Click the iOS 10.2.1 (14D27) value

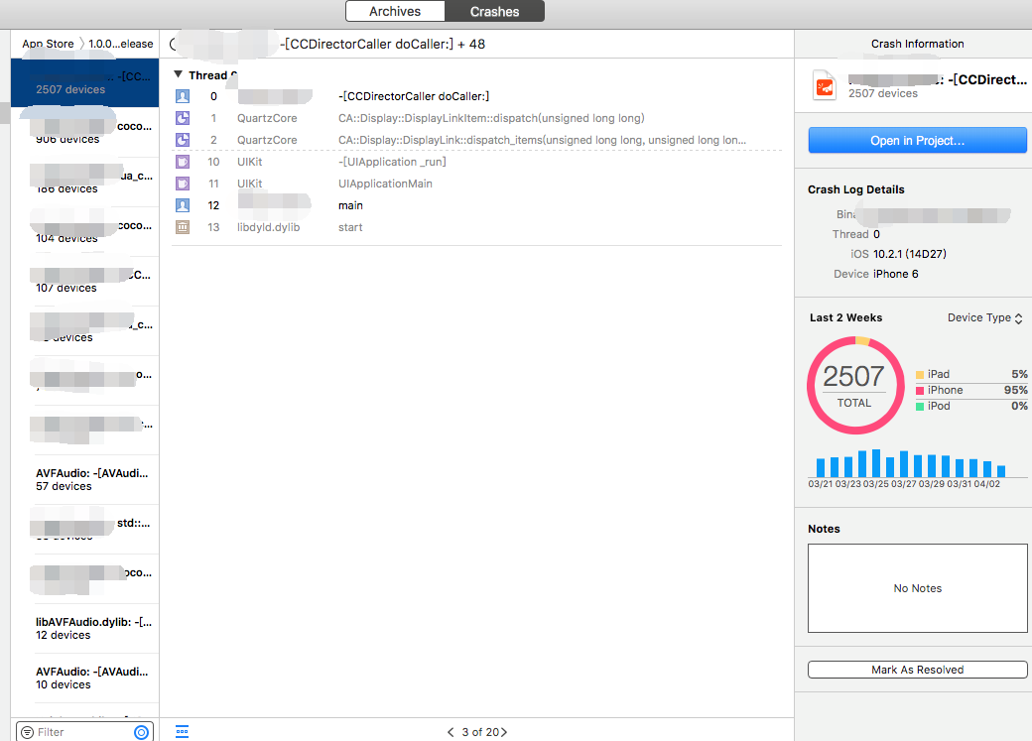(910, 254)
